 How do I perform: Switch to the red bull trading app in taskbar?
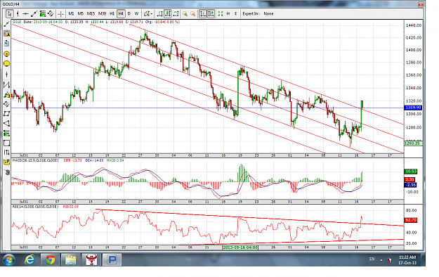click(91, 260)
